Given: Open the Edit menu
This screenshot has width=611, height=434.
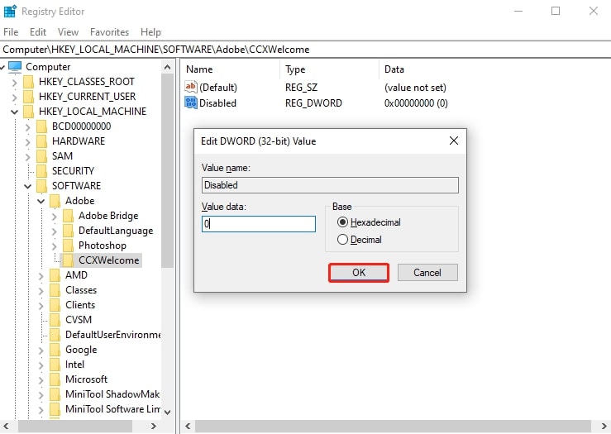Looking at the screenshot, I should click(38, 32).
